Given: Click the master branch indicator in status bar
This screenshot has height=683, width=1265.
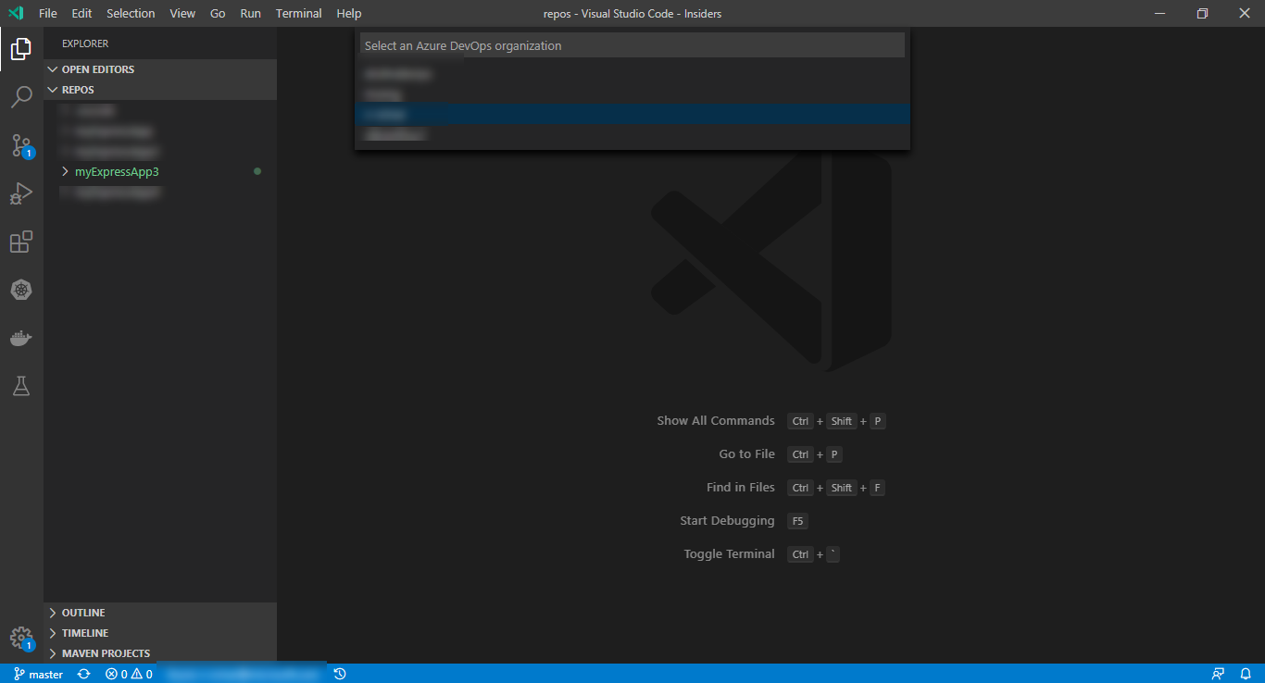Looking at the screenshot, I should (39, 674).
